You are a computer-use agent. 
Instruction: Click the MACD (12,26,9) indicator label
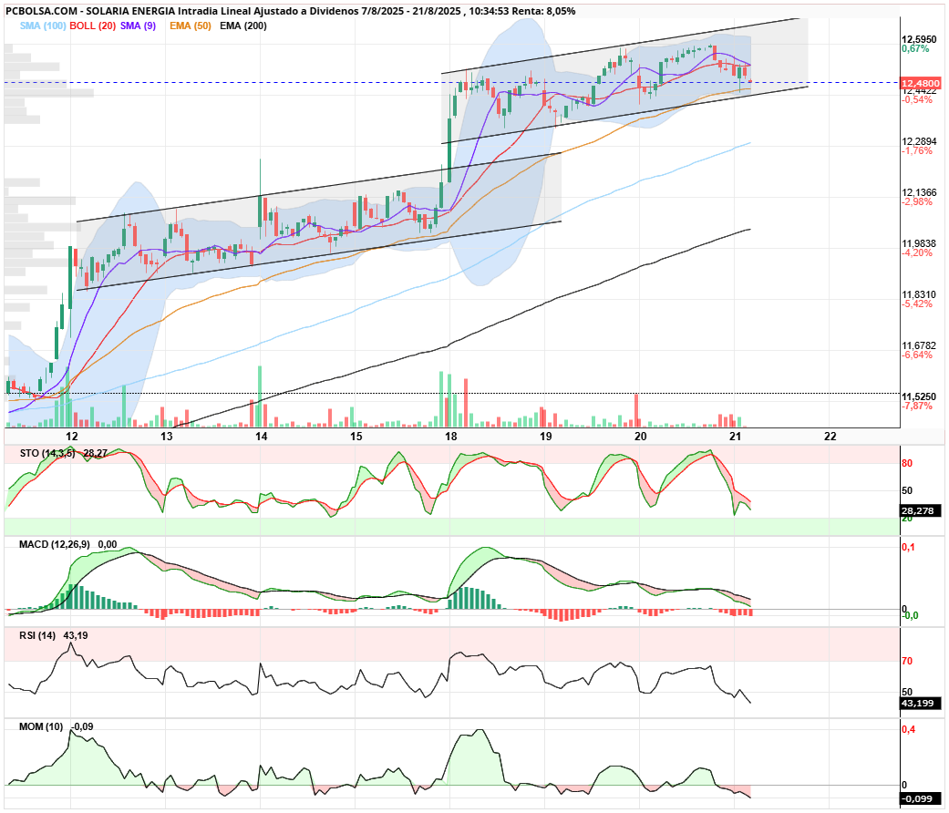55,544
